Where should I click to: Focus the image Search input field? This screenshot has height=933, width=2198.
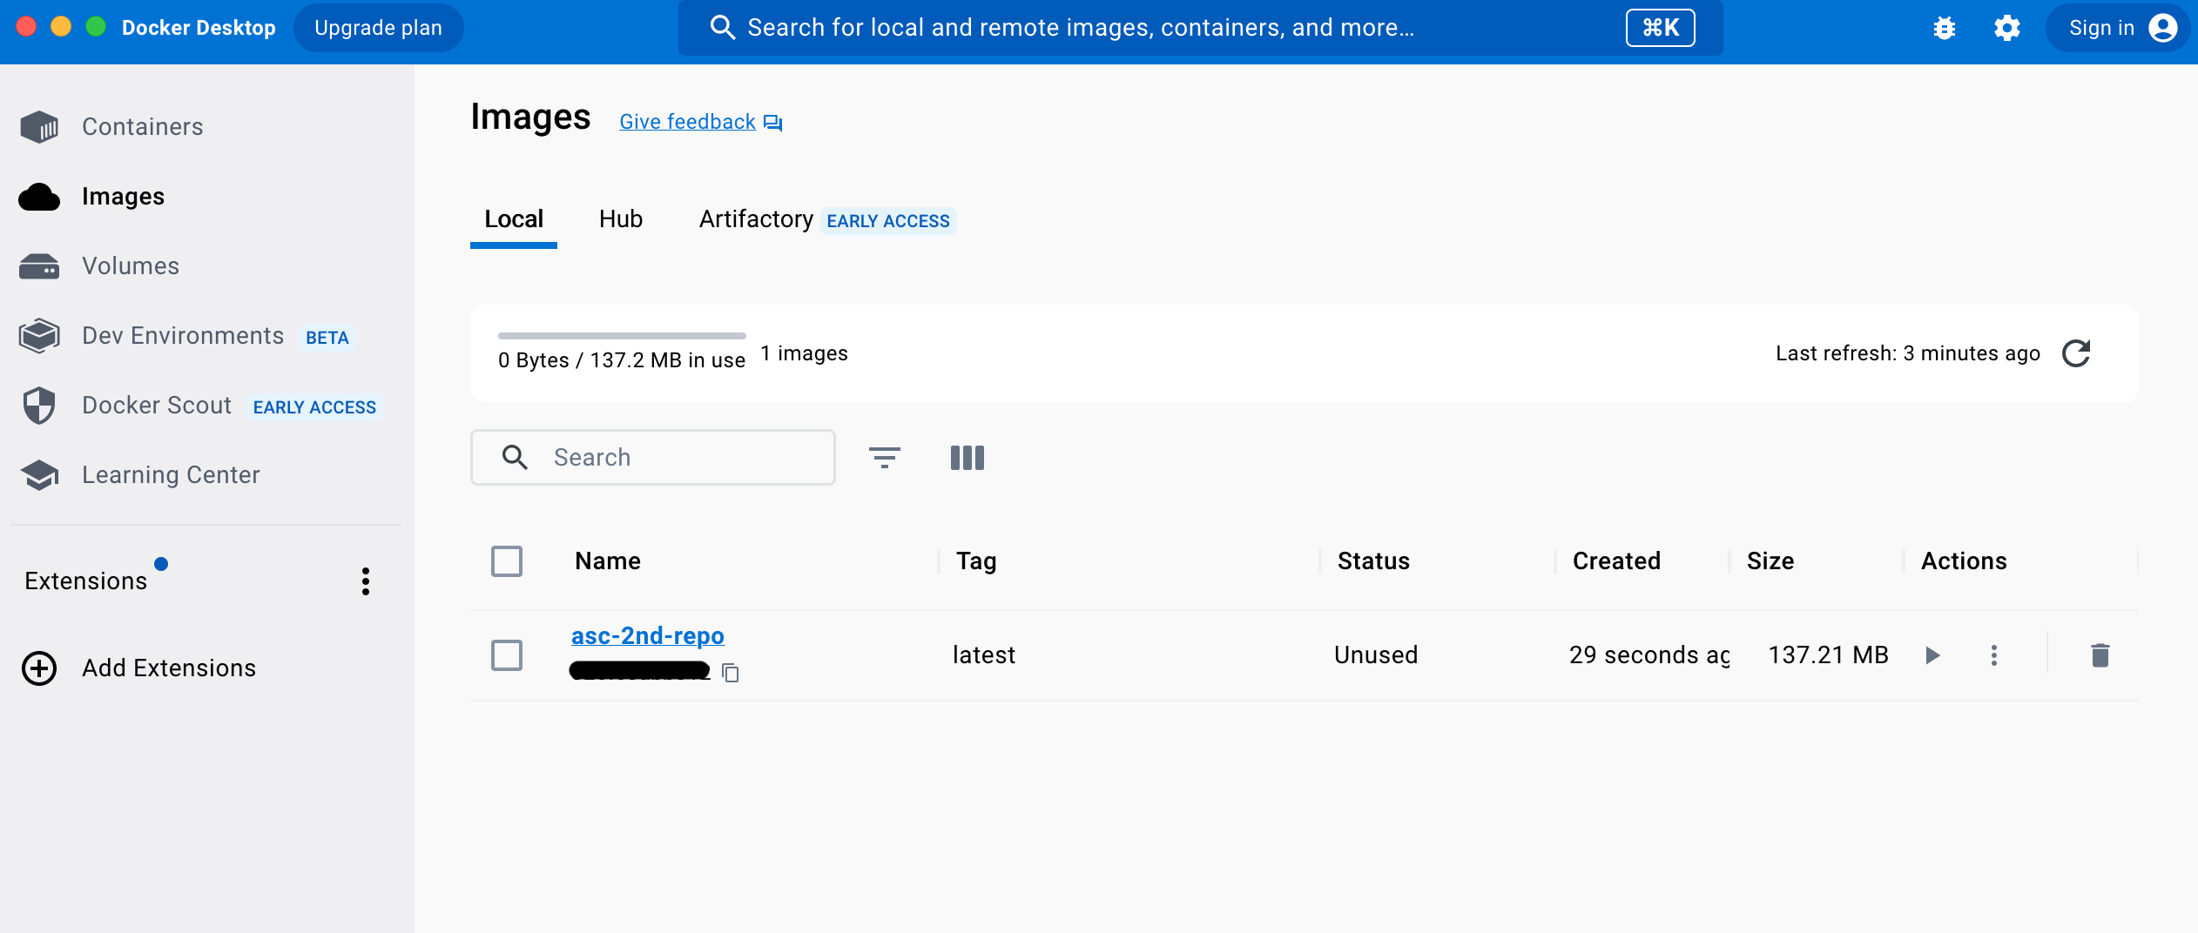(653, 458)
